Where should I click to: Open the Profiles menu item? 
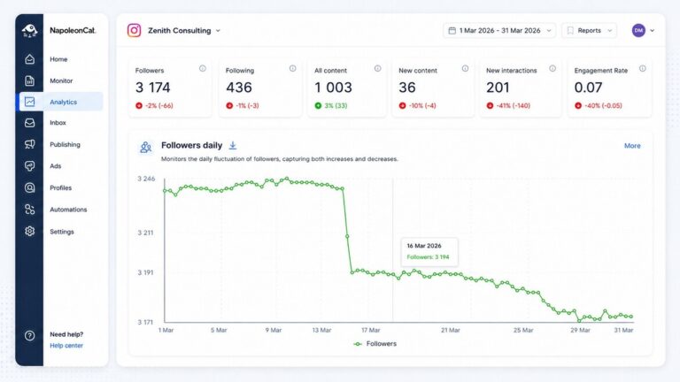[x=61, y=187]
